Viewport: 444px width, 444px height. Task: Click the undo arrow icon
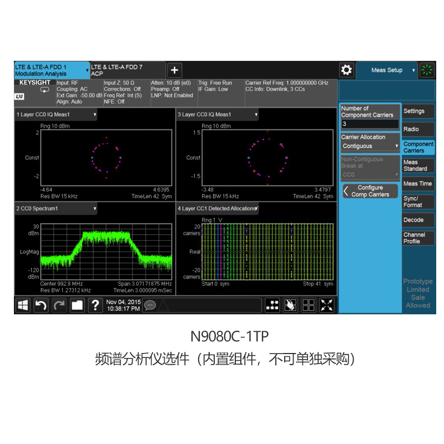(x=41, y=305)
